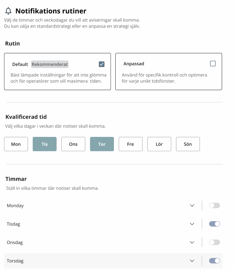The image size is (234, 271).
Task: Expand the Onsdag hours chevron
Action: tap(192, 243)
